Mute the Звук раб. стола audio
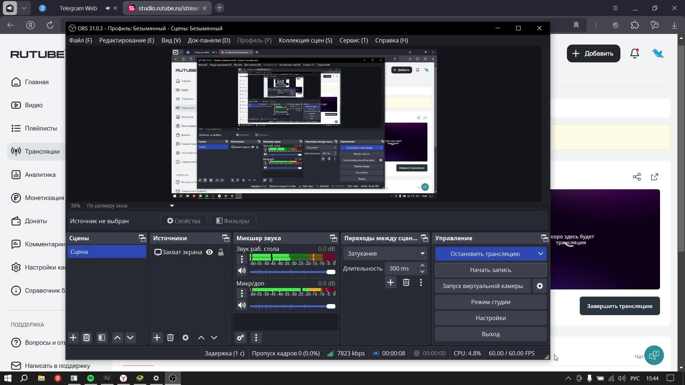Viewport: 685px width, 385px height. pos(242,271)
